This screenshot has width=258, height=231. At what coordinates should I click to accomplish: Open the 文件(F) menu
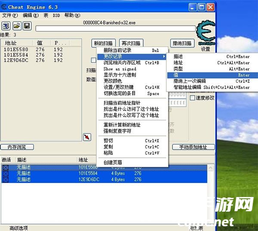pyautogui.click(x=10, y=15)
